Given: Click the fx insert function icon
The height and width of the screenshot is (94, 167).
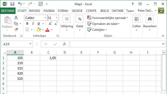Looking at the screenshot, I should [64, 44].
